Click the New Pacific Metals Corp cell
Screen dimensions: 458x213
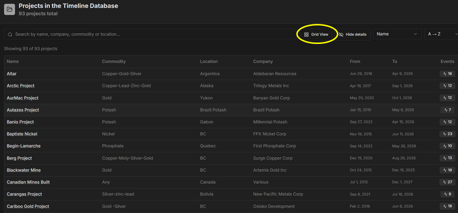[278, 194]
